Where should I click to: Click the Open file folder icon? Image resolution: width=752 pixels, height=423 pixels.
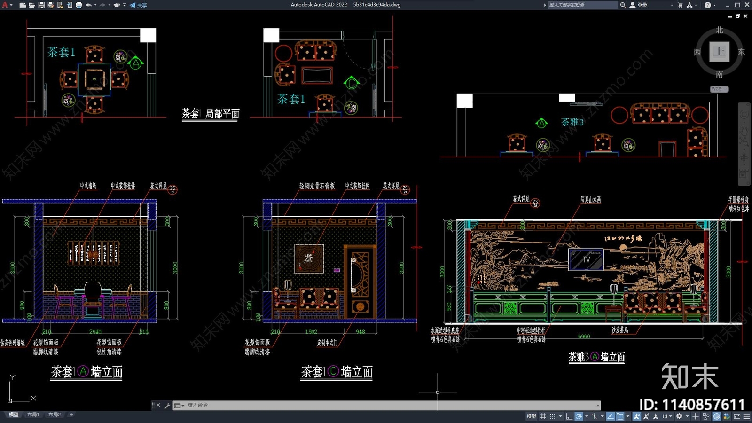pos(31,5)
